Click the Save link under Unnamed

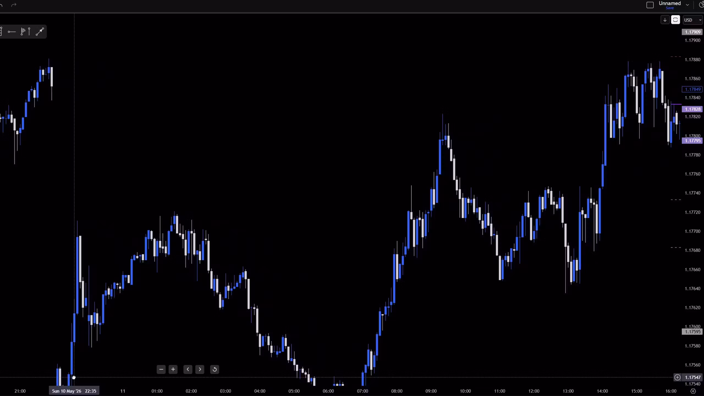[x=670, y=8]
